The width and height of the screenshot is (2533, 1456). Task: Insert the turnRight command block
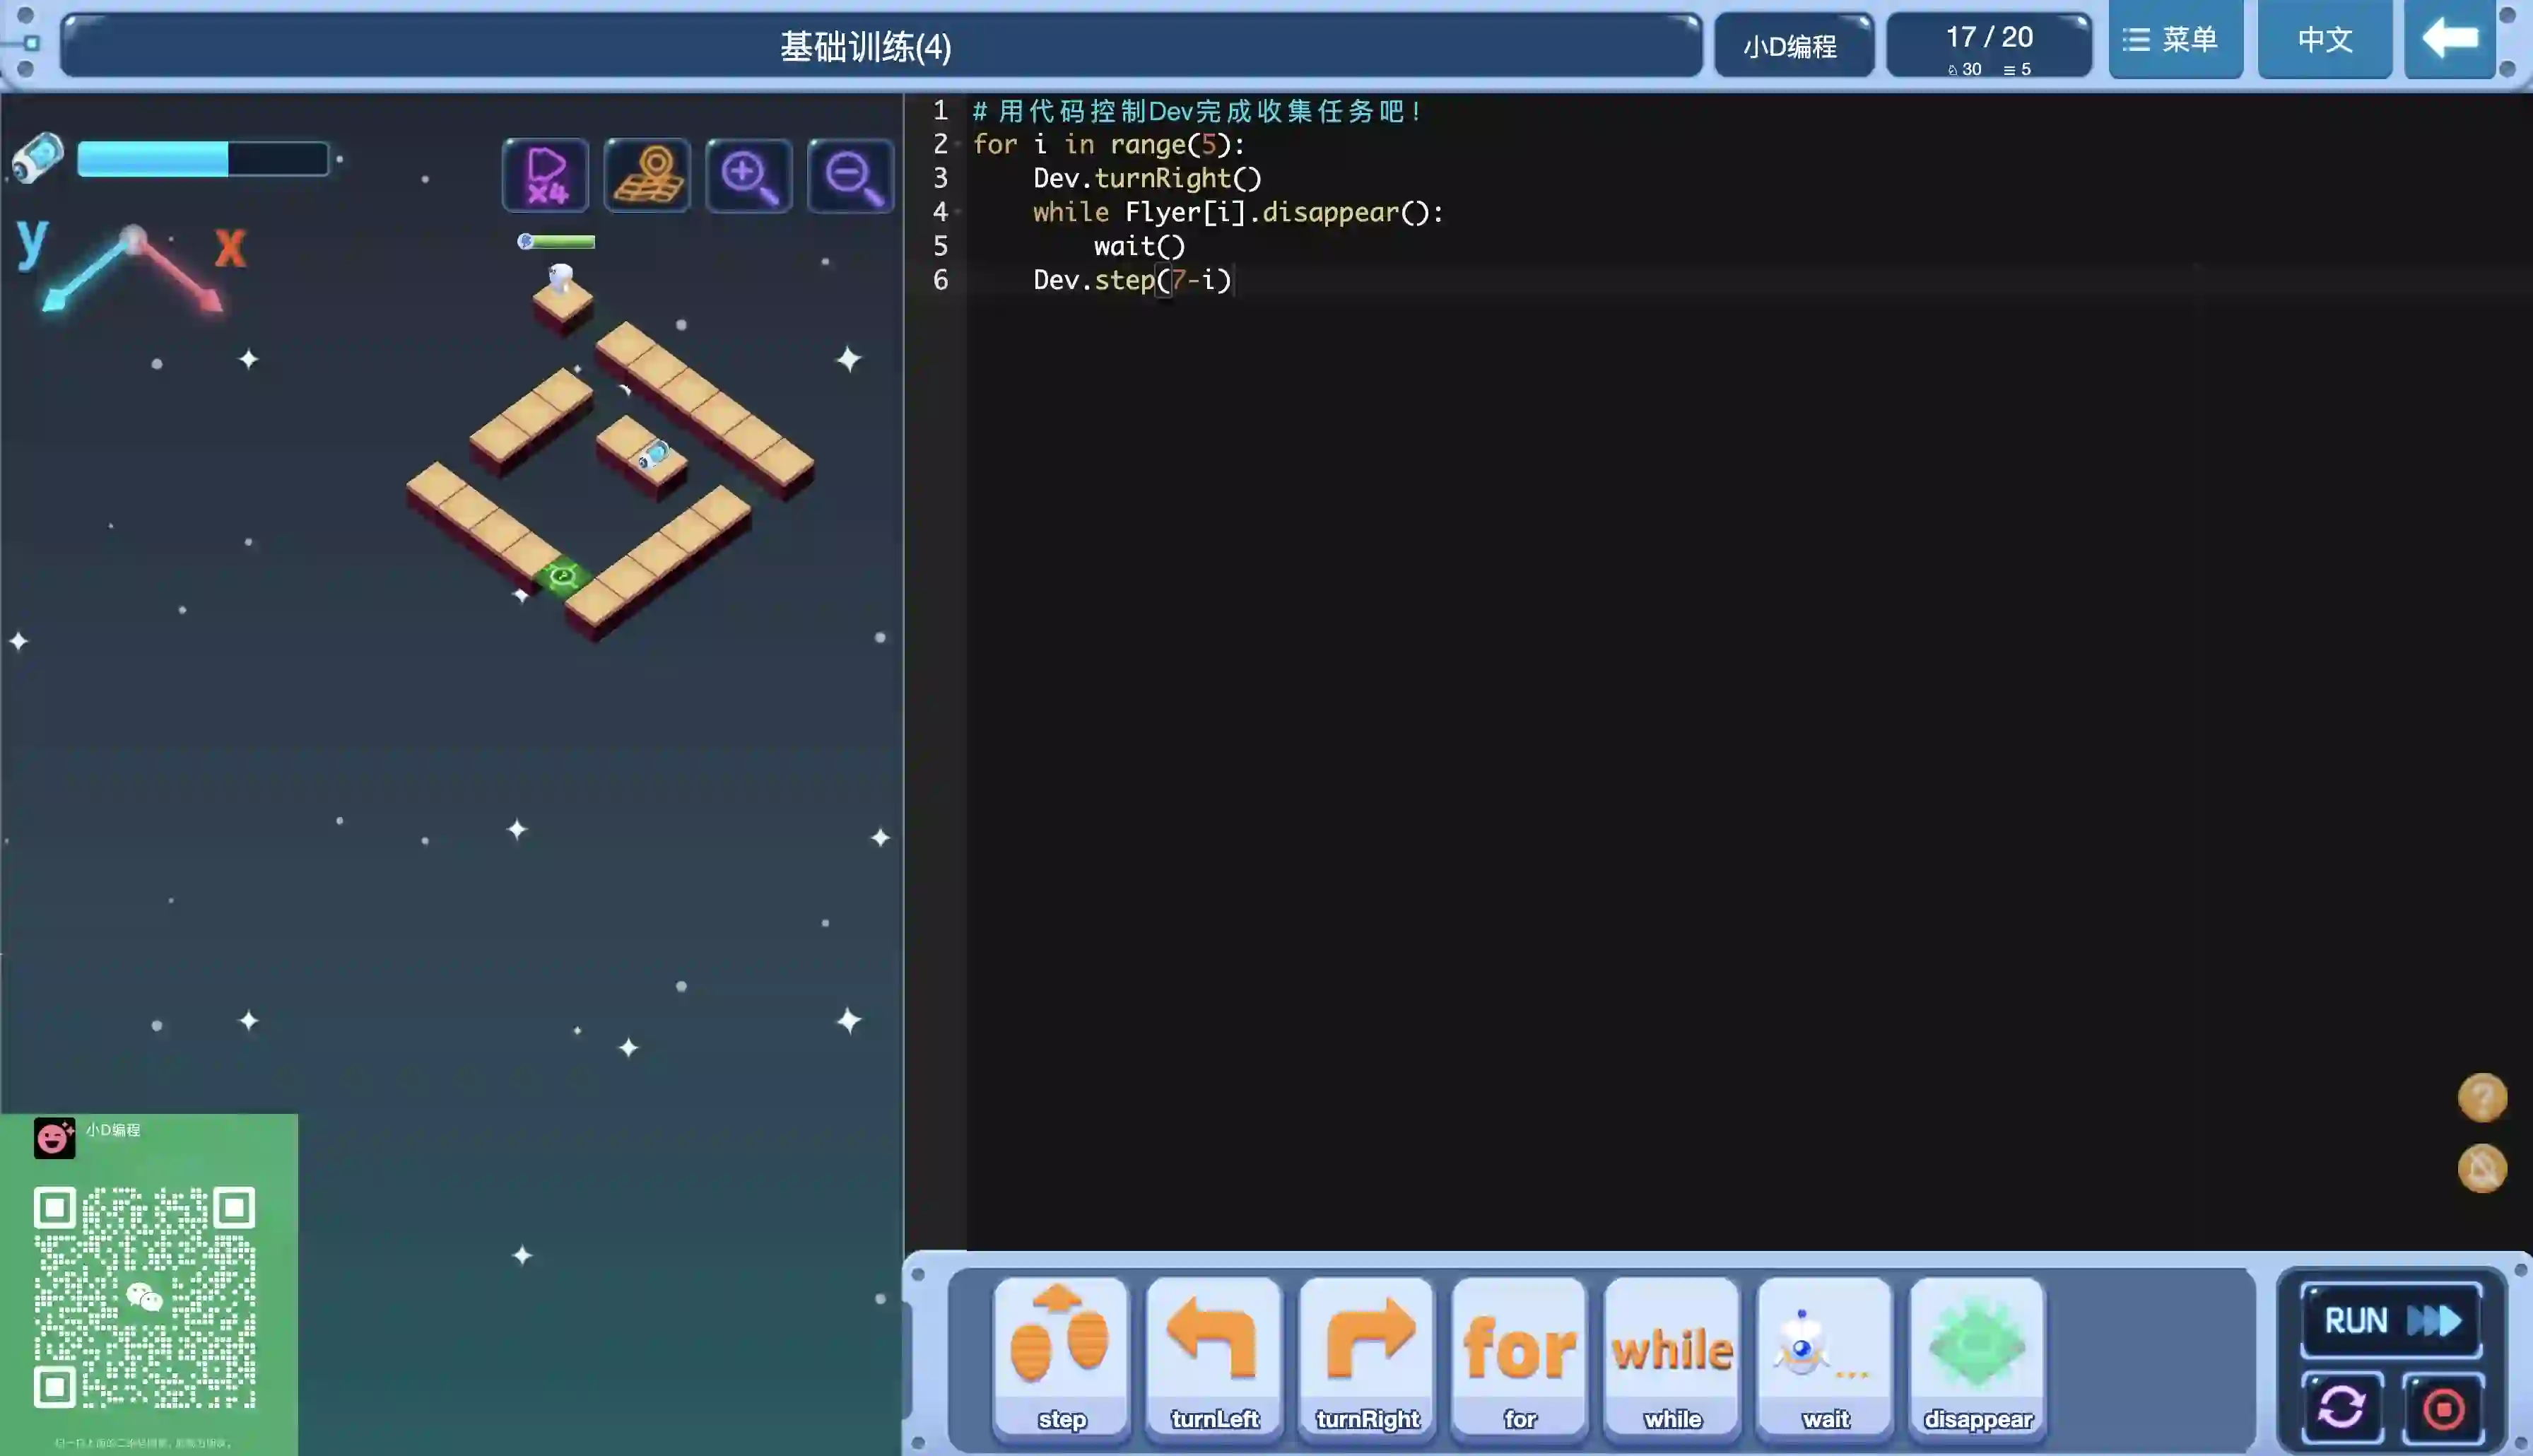[x=1366, y=1355]
